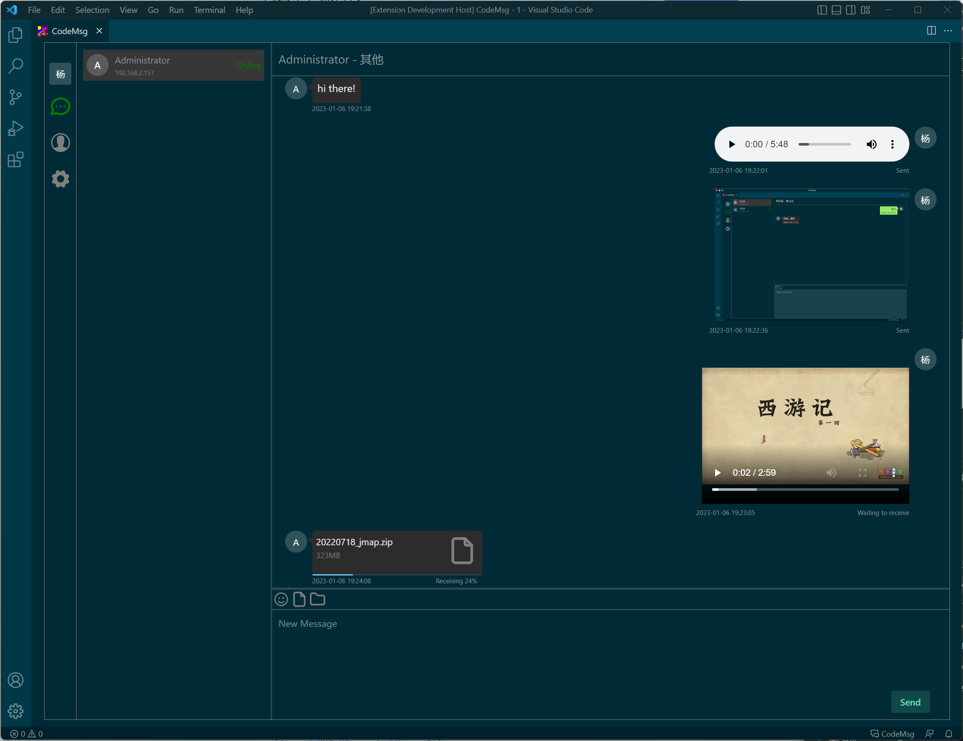Screen dimensions: 963x741
Task: Open the Extensions view in activity bar
Action: coord(16,160)
